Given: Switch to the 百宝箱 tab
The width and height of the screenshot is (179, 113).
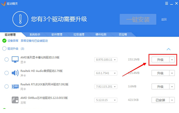Looking at the screenshot, I should 123,34.
